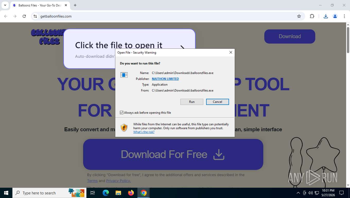Viewport: 350px width, 198px height.
Task: Click the shield warning icon in dialog
Action: pos(124,128)
